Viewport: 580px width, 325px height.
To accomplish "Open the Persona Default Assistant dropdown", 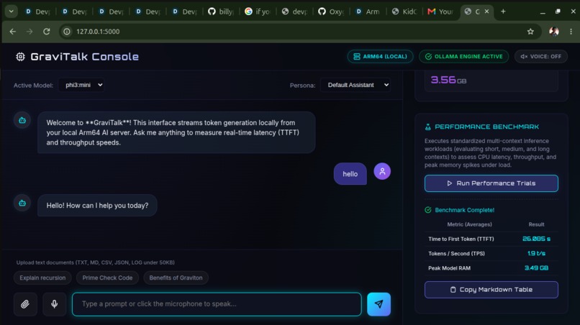I will [355, 85].
